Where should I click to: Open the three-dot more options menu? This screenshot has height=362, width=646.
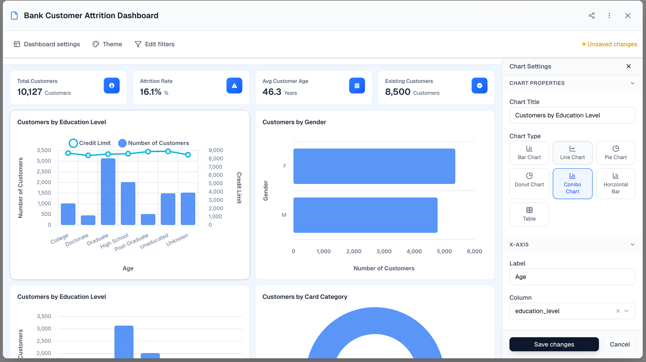click(609, 15)
